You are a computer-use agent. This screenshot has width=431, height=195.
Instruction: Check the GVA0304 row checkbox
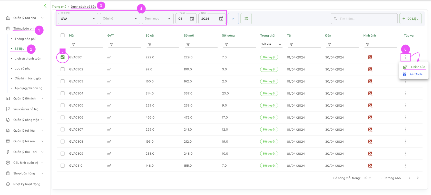coord(63,93)
